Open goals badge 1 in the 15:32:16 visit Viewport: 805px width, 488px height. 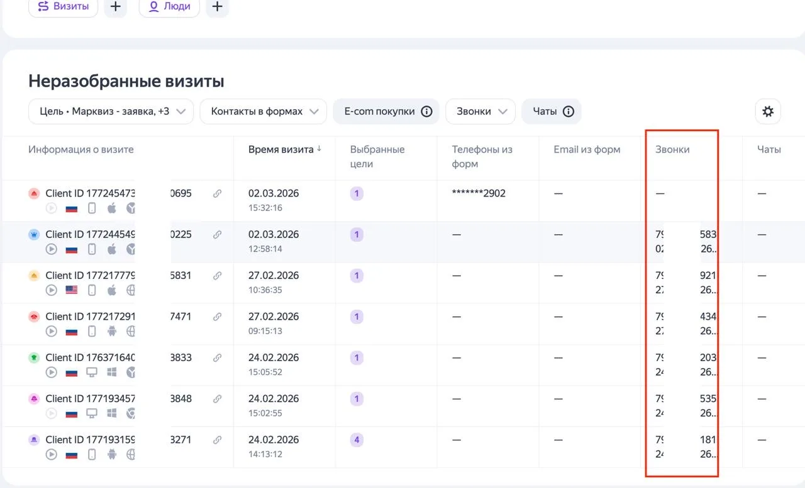pos(357,194)
